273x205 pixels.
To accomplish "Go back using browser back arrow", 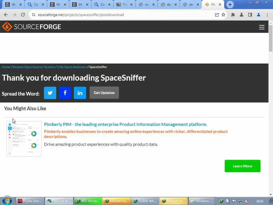I will pyautogui.click(x=6, y=15).
